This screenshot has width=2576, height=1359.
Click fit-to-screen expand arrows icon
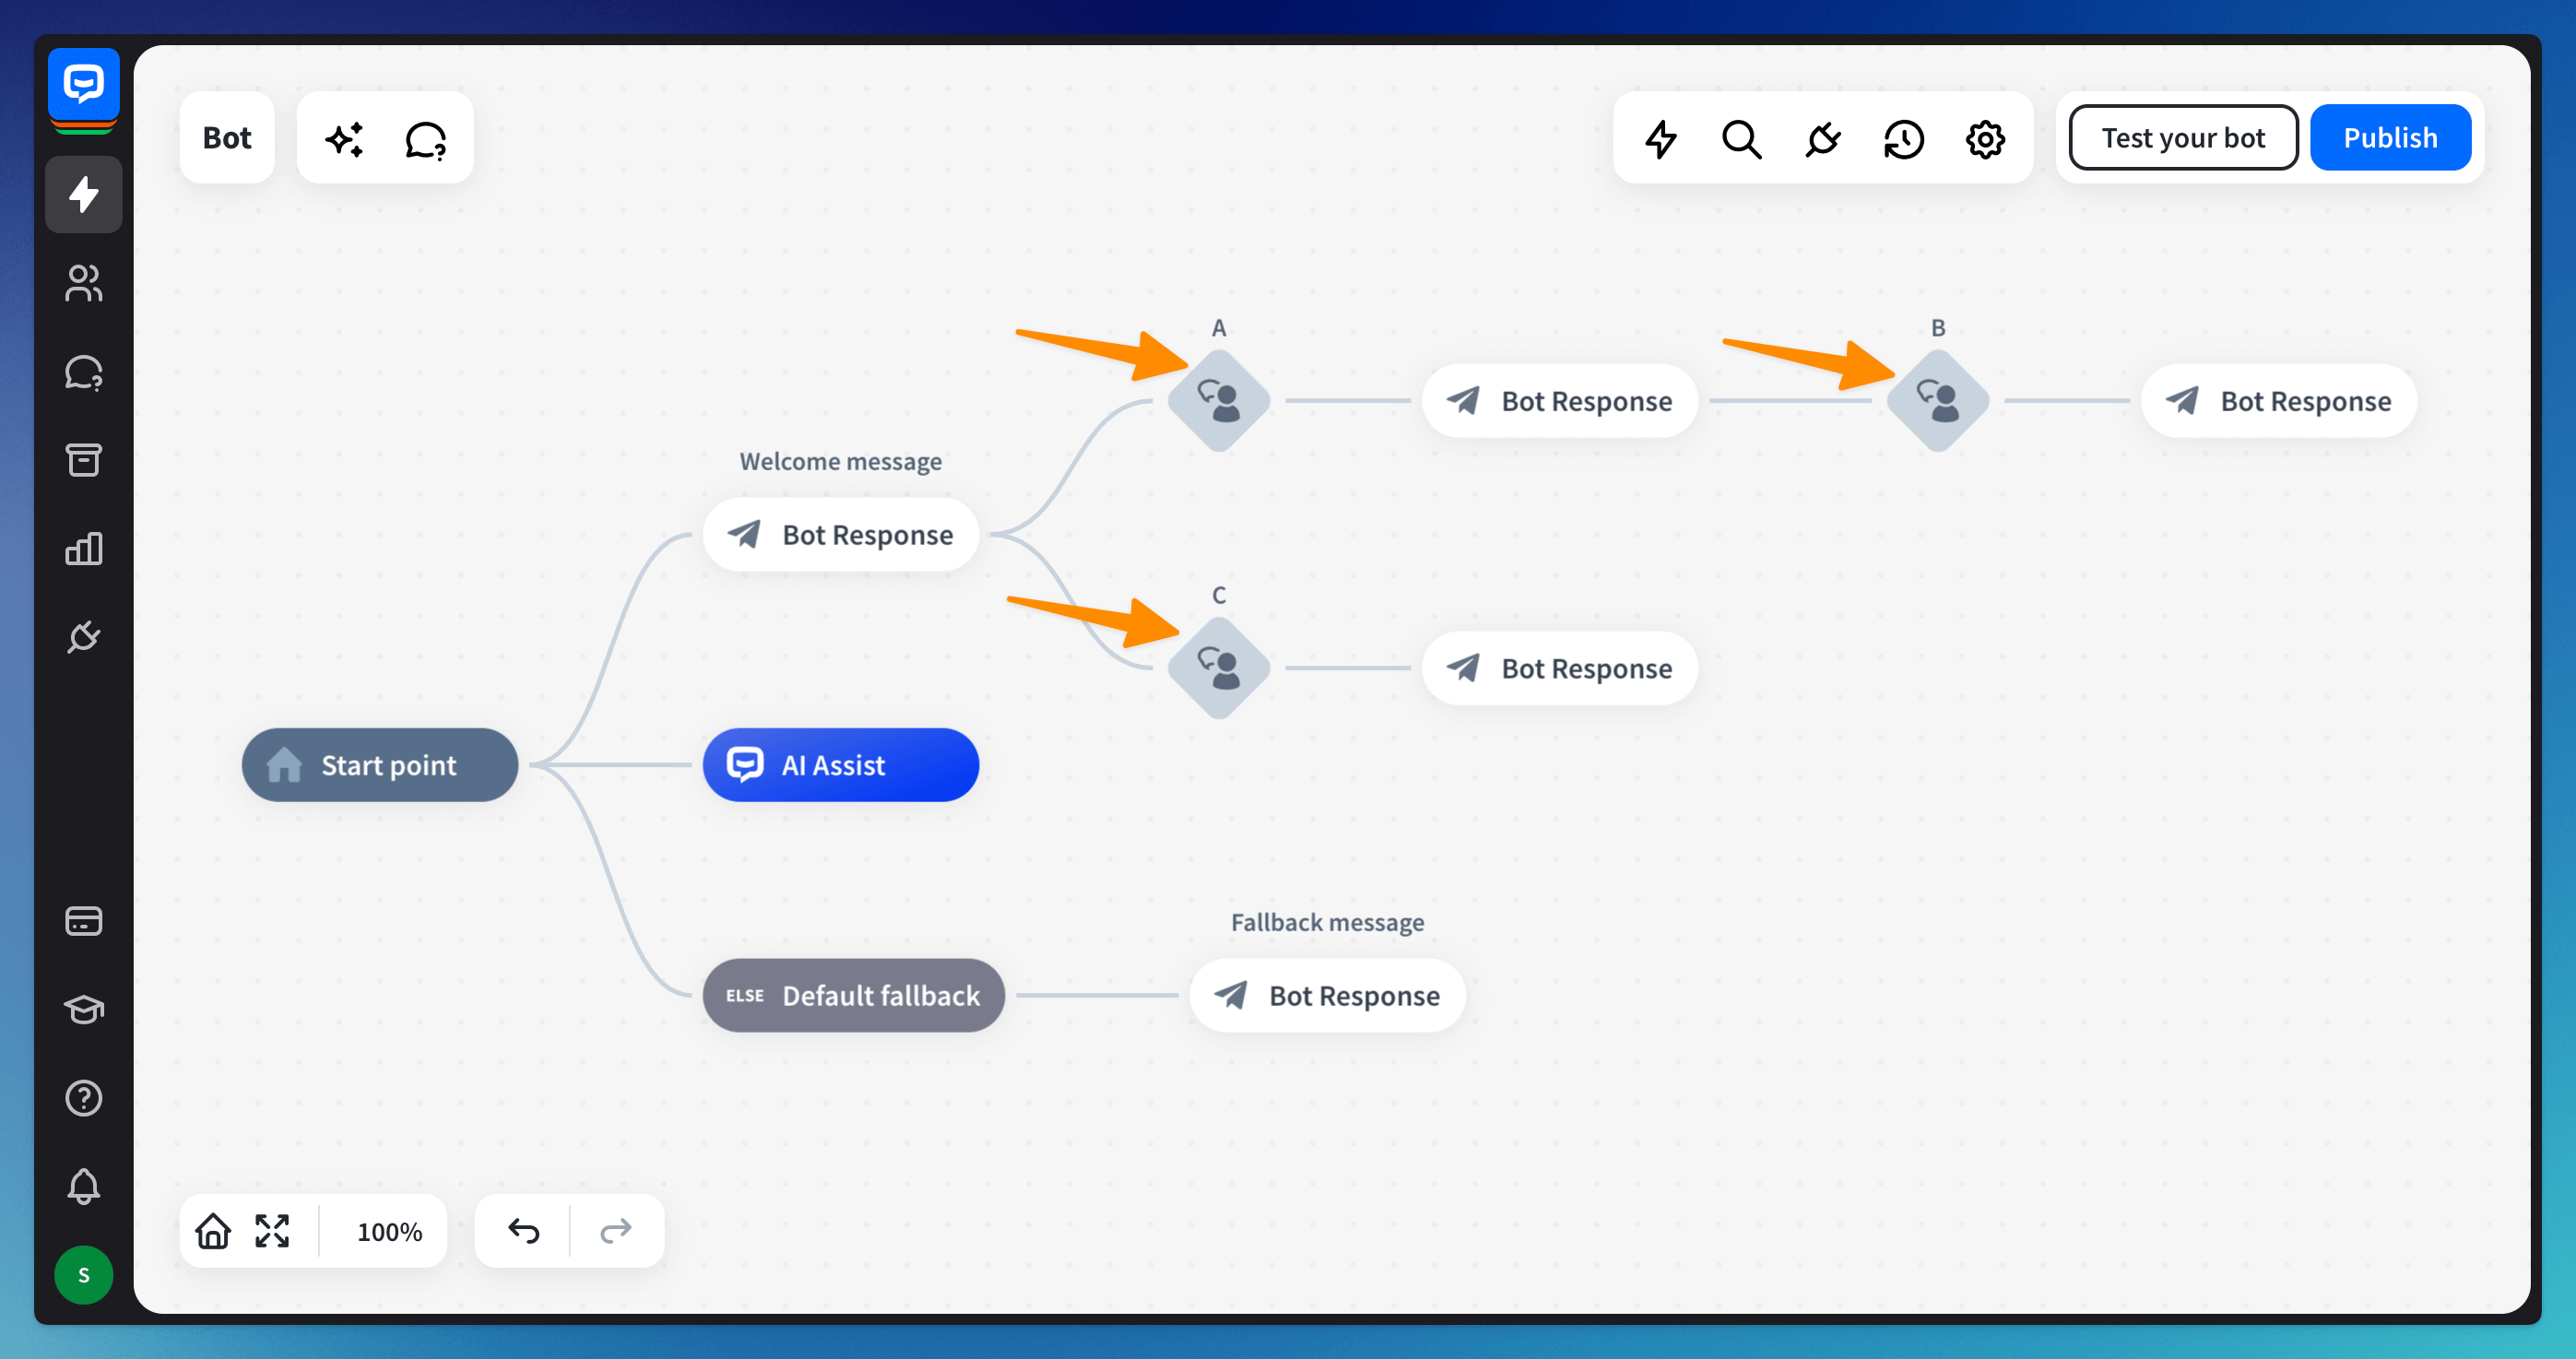[272, 1230]
